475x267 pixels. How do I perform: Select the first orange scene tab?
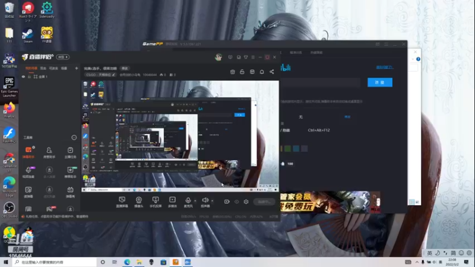pyautogui.click(x=31, y=68)
